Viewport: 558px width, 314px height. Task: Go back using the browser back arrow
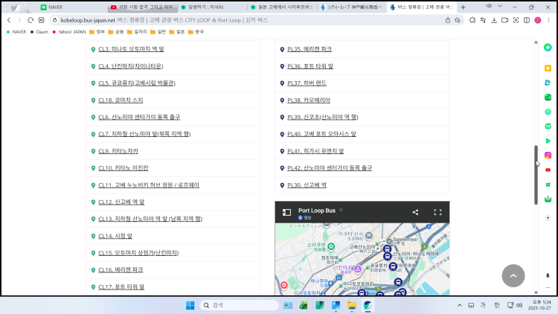pos(8,20)
